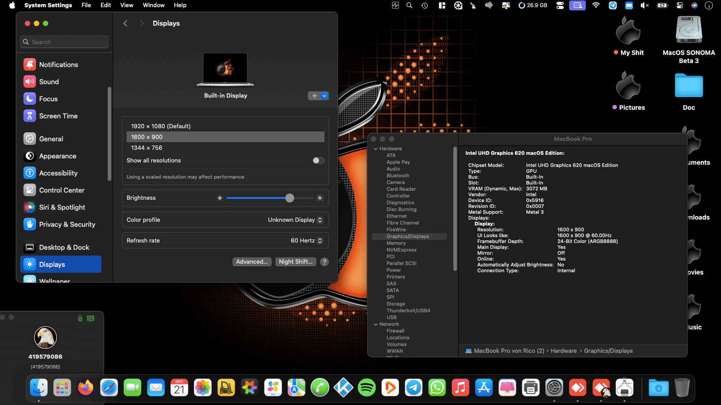Open the App Store from the Dock
Screen dimensions: 721x405
click(x=484, y=387)
